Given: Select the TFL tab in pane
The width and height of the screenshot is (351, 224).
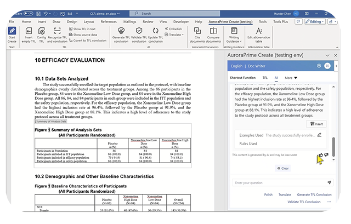Looking at the screenshot, I should coord(265,78).
